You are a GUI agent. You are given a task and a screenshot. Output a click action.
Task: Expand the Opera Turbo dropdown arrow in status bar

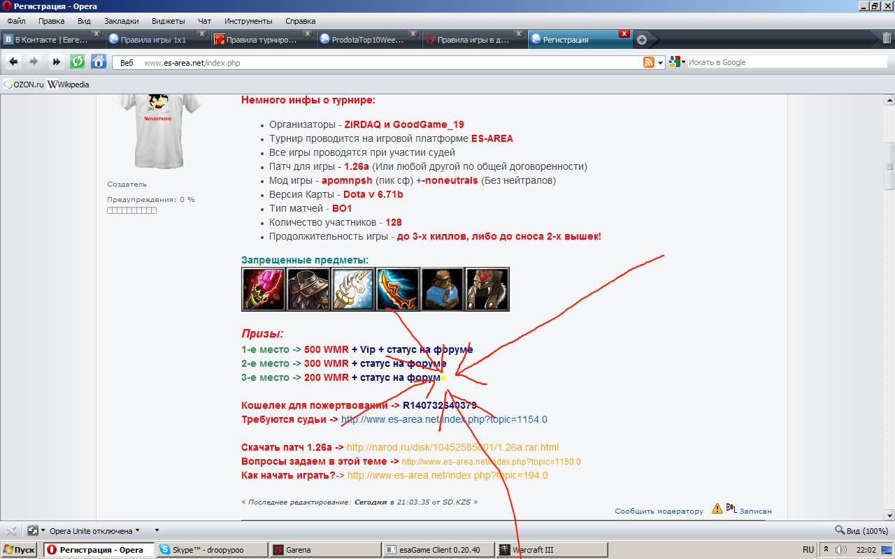[x=157, y=531]
